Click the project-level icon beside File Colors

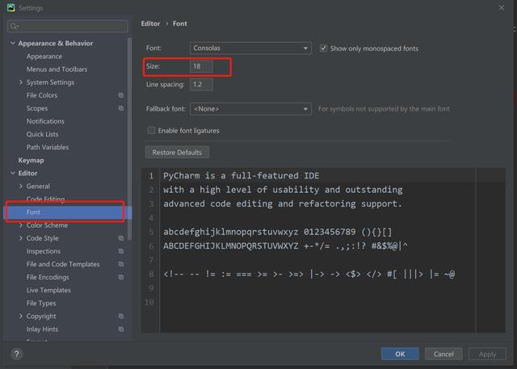pyautogui.click(x=121, y=95)
